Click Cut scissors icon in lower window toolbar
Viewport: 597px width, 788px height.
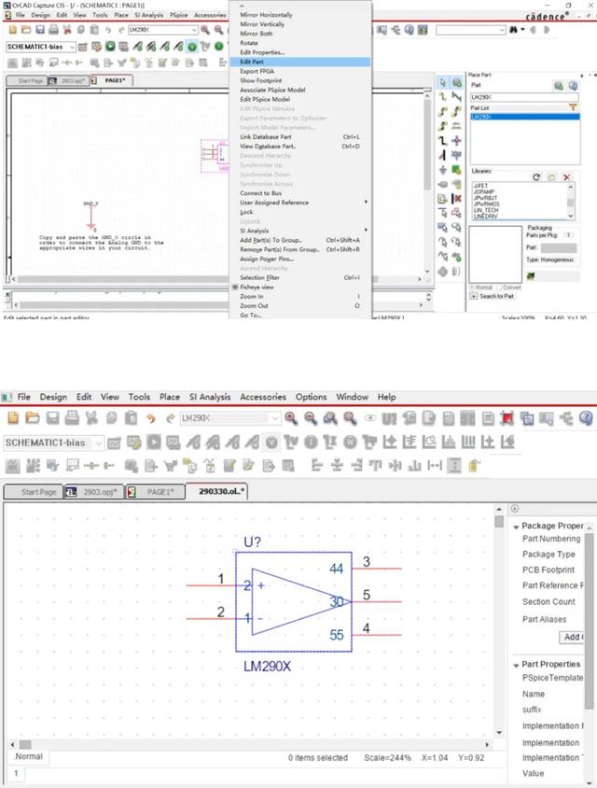pos(91,417)
